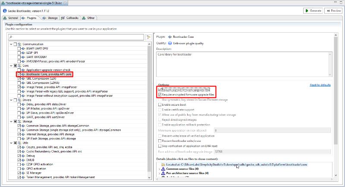The width and height of the screenshot is (345, 187).
Task: Collapse the Utils plugin group
Action: coord(11,143)
